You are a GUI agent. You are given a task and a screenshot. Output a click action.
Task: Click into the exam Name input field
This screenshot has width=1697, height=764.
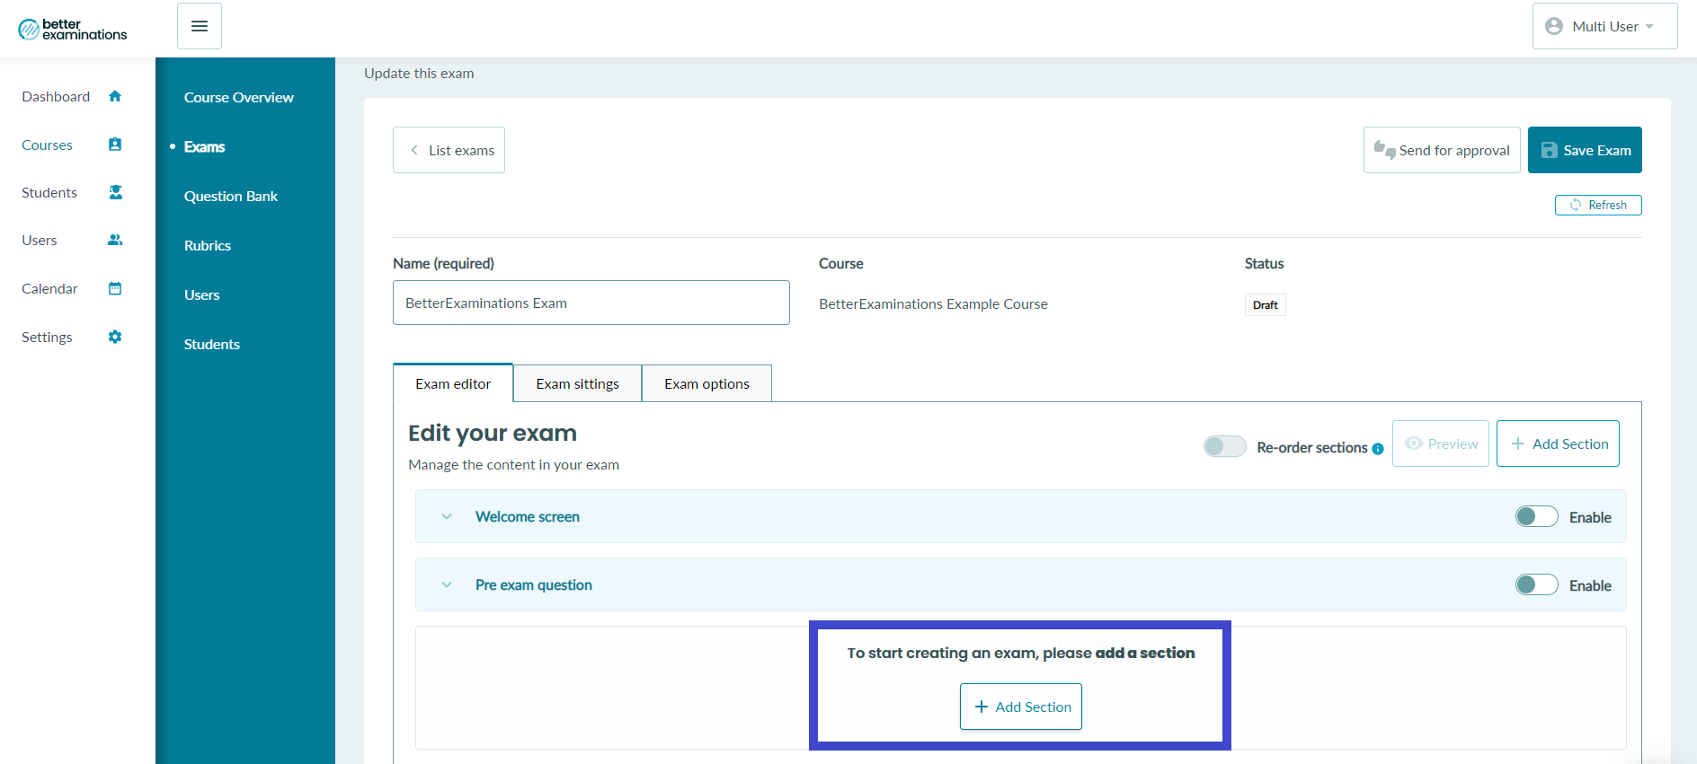click(591, 303)
